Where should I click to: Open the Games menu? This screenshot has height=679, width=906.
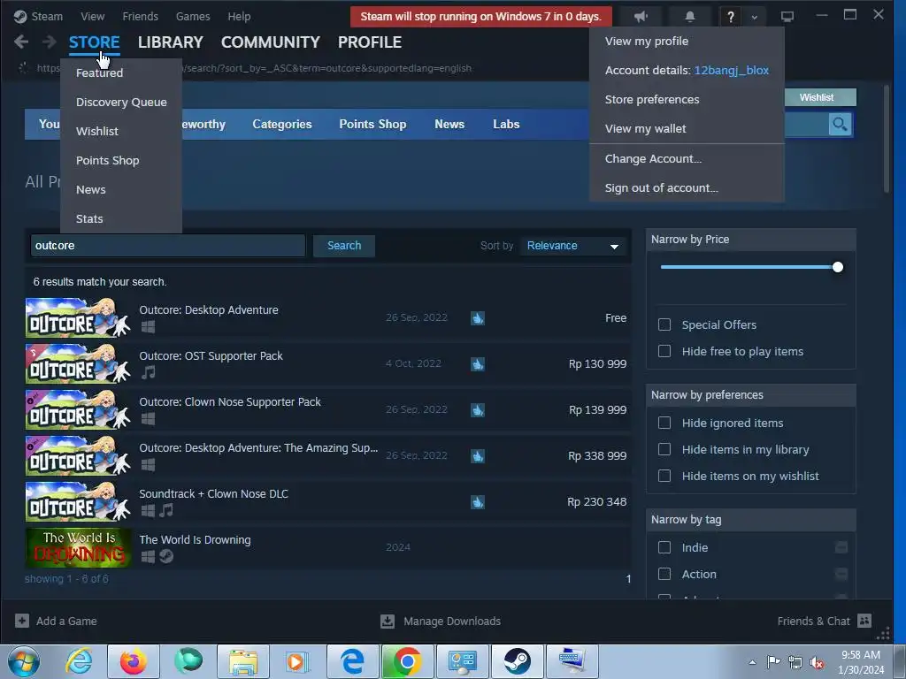click(x=193, y=16)
